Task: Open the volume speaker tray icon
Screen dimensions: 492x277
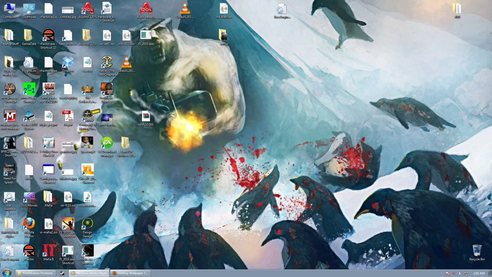Action: [x=460, y=273]
